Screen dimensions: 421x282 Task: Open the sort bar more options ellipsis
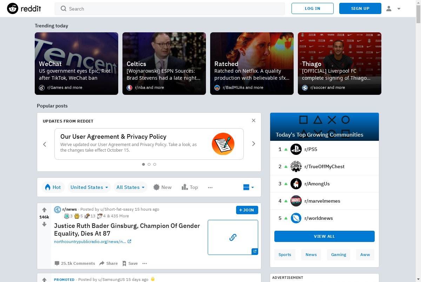pyautogui.click(x=210, y=188)
